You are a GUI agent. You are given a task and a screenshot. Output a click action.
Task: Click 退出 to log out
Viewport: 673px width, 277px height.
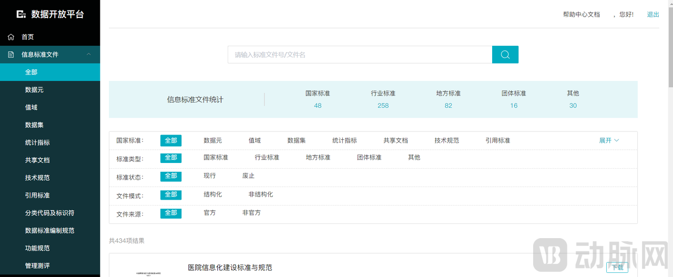pos(653,15)
